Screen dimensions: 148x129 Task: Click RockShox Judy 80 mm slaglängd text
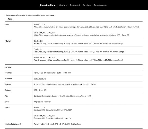(x=79, y=43)
